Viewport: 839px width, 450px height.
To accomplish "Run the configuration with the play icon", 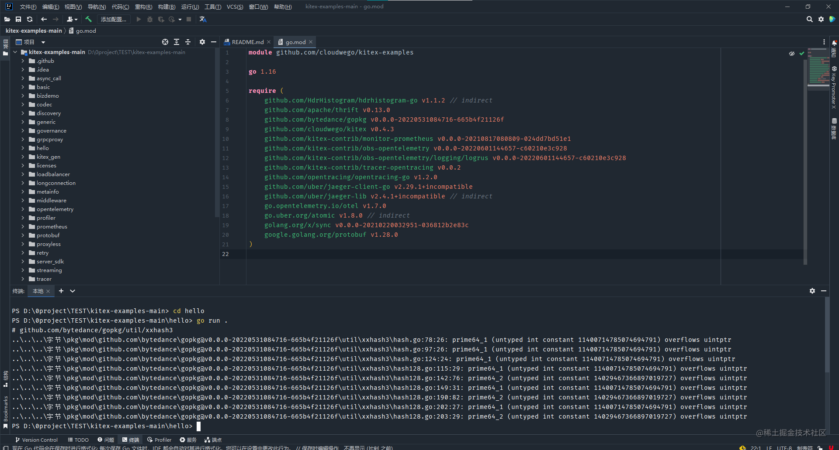I will (x=139, y=19).
